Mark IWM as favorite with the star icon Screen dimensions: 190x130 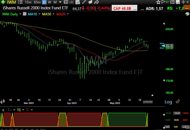click(158, 2)
